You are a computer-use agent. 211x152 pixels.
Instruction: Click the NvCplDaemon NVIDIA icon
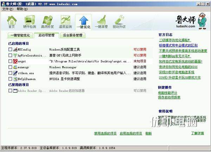[x=15, y=79]
